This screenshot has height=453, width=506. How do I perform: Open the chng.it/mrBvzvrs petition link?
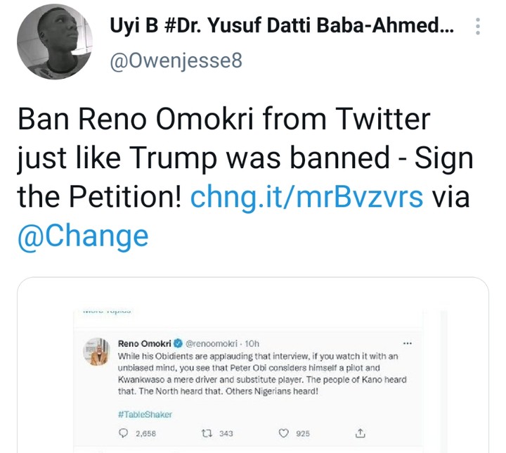306,197
